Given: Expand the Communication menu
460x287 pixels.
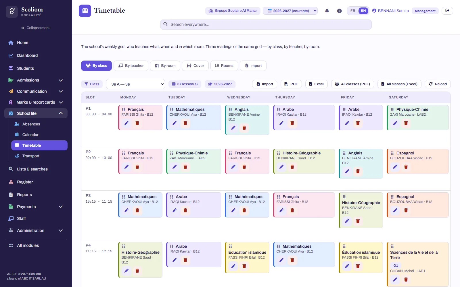Looking at the screenshot, I should pyautogui.click(x=36, y=91).
